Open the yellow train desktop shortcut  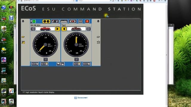point(4,50)
